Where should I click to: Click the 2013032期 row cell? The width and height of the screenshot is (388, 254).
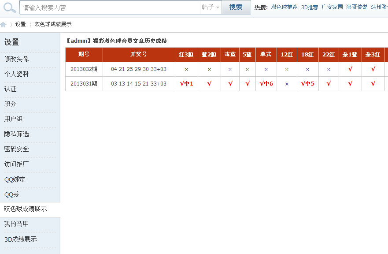click(84, 69)
